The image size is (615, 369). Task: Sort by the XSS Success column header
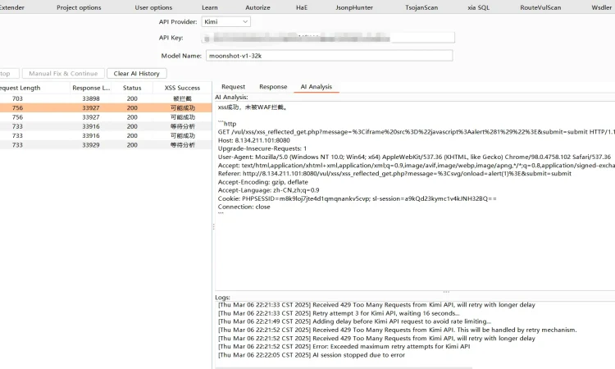tap(182, 88)
